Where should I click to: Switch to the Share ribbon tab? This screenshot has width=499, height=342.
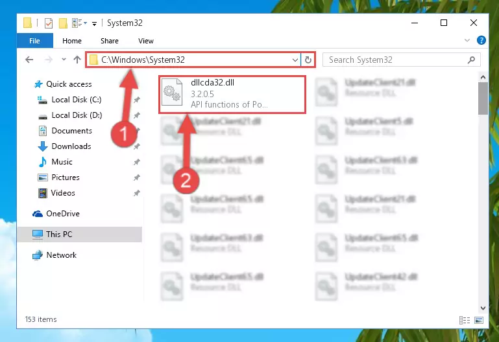click(x=110, y=41)
